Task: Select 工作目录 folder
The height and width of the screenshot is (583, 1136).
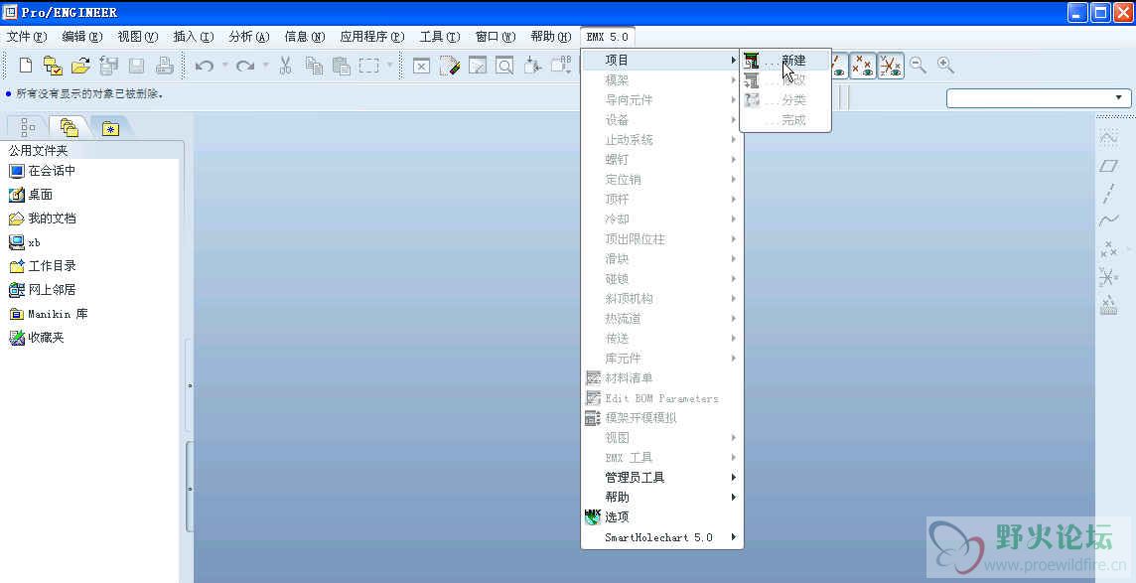Action: point(42,266)
